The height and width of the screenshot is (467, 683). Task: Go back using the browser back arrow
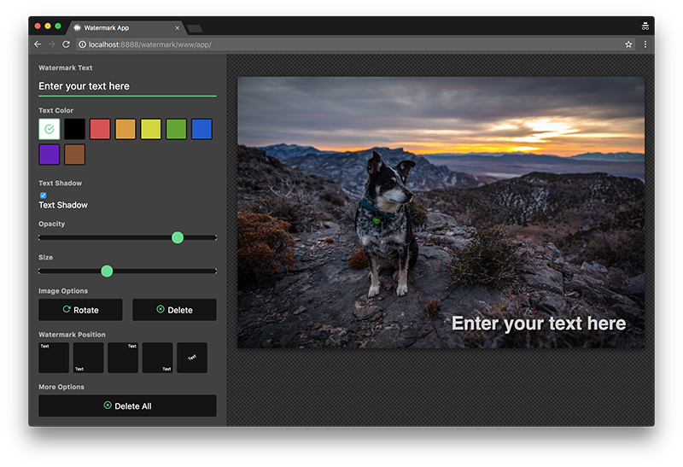click(38, 44)
